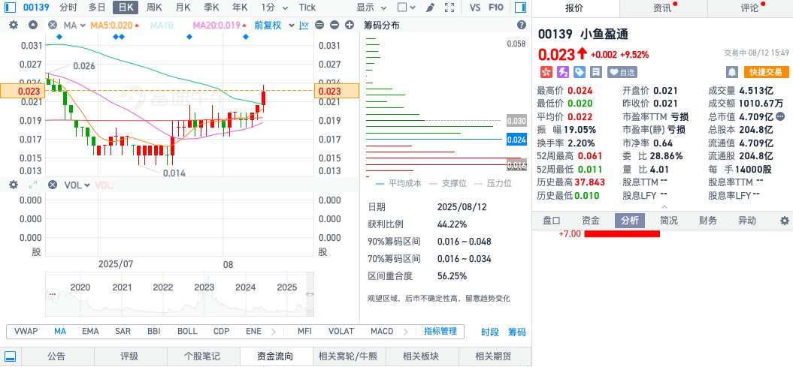Enter fullscreen chart mode
The width and height of the screenshot is (793, 367).
449,8
